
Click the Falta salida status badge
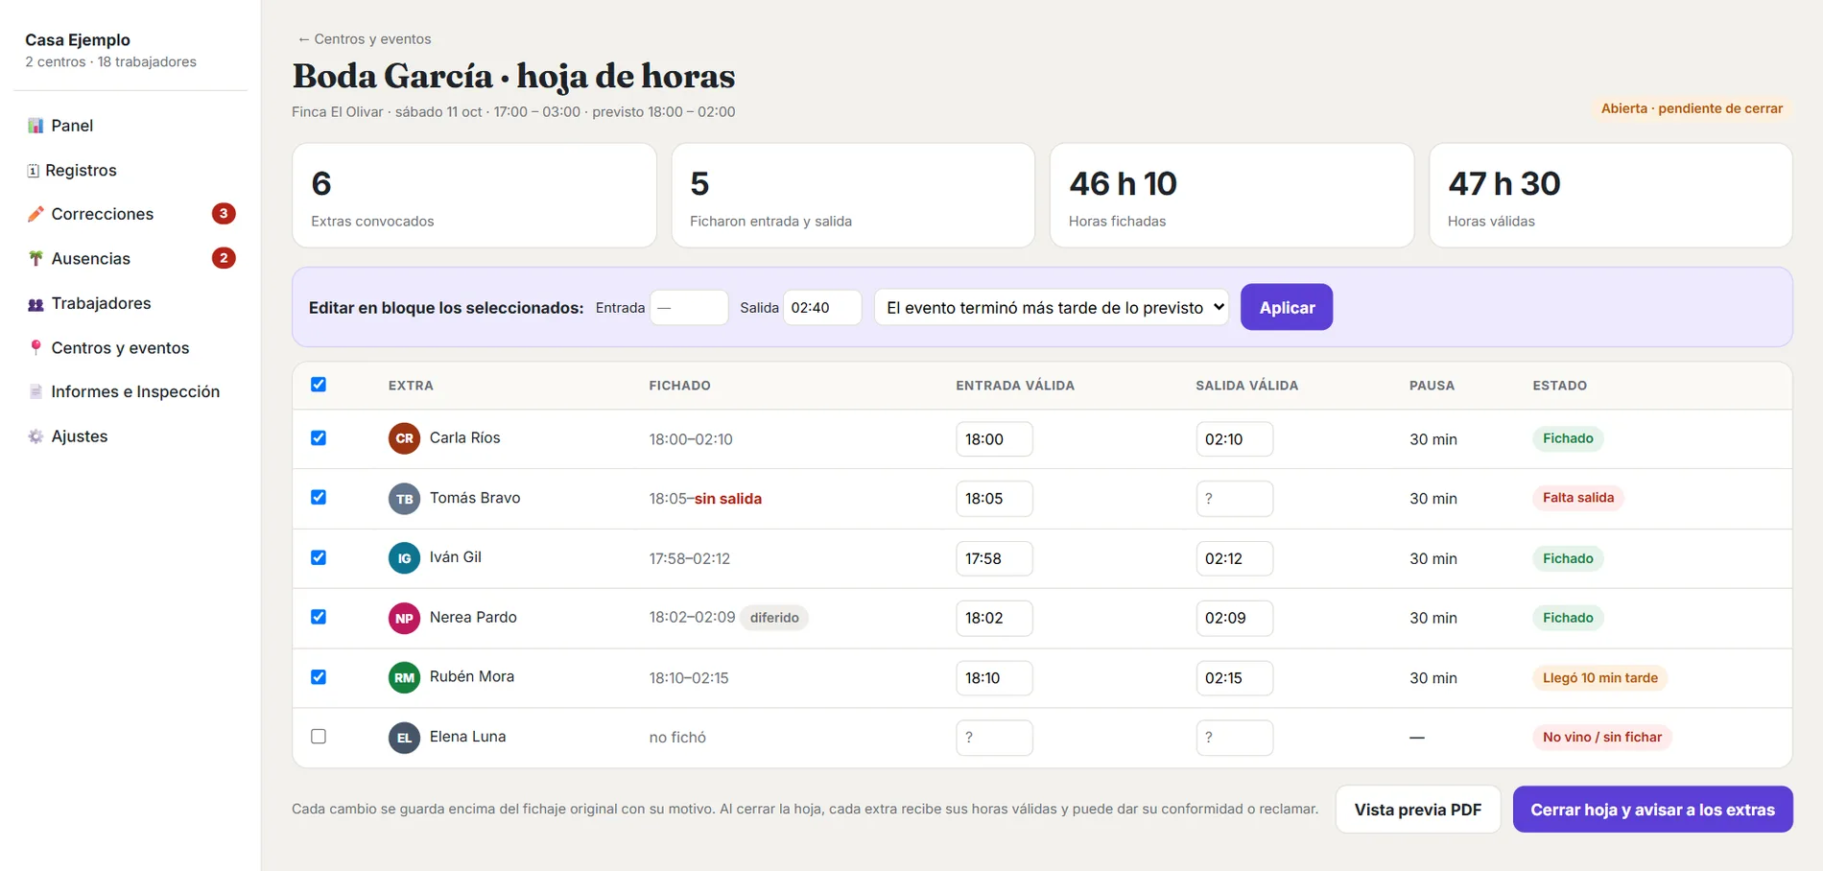pyautogui.click(x=1577, y=498)
